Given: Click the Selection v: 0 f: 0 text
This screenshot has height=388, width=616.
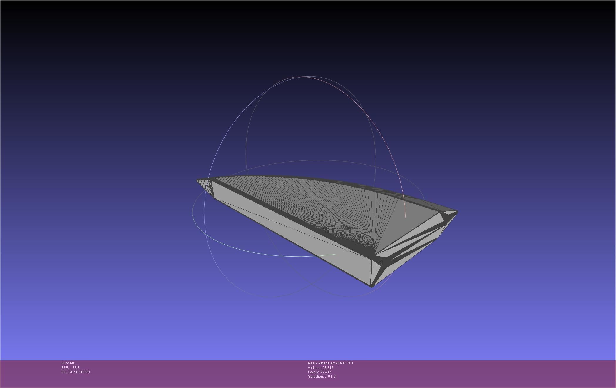Looking at the screenshot, I should 322,377.
